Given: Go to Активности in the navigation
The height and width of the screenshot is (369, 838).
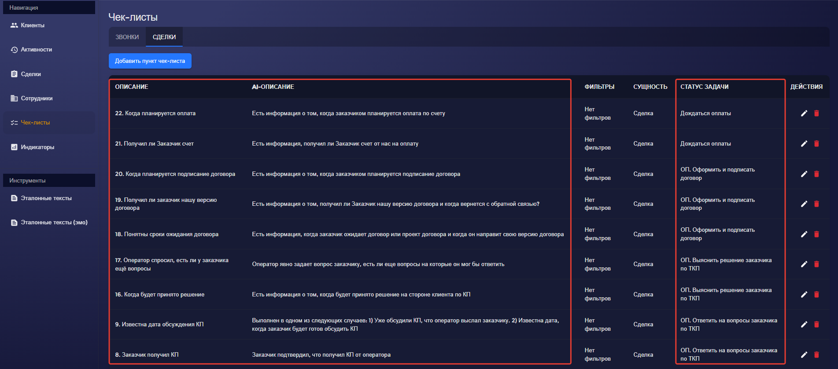Looking at the screenshot, I should pyautogui.click(x=36, y=50).
